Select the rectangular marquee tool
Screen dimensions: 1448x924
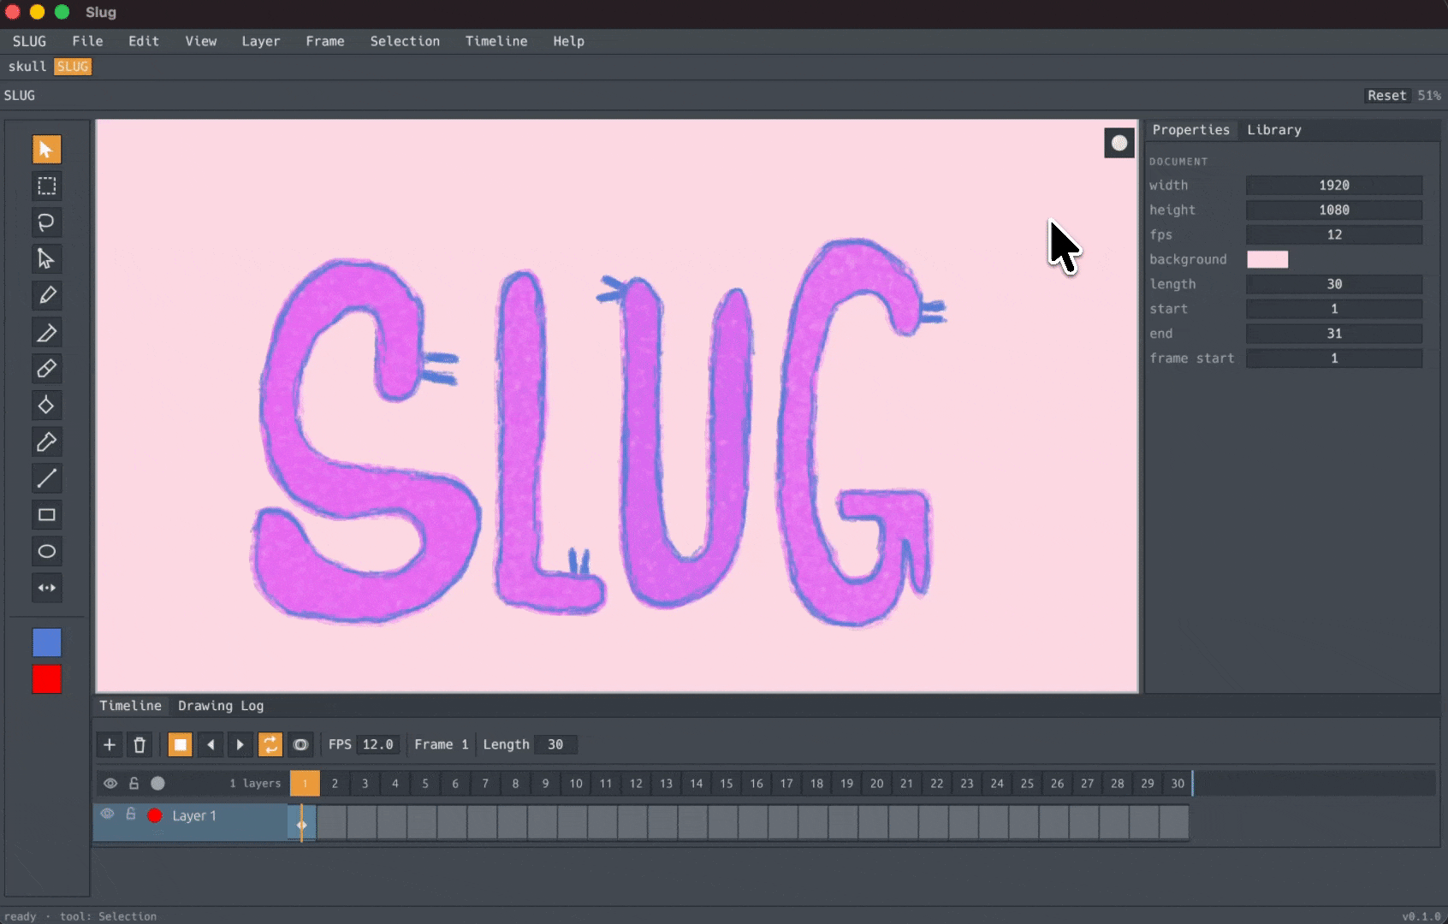coord(46,186)
